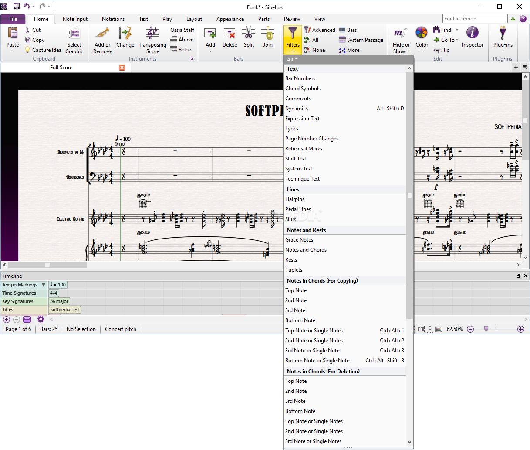This screenshot has height=450, width=530.
Task: Select Hairpins filter
Action: [x=344, y=199]
